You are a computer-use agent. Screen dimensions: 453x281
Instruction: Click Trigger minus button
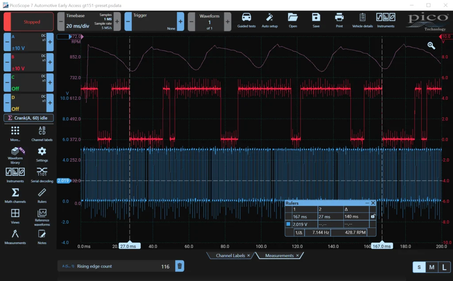(x=128, y=21)
